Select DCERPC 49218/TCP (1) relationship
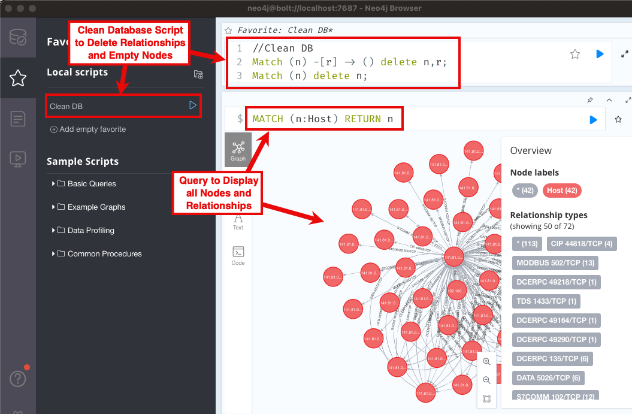 [557, 282]
